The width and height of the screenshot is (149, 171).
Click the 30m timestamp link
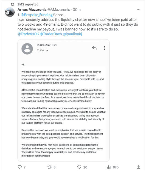click(77, 10)
